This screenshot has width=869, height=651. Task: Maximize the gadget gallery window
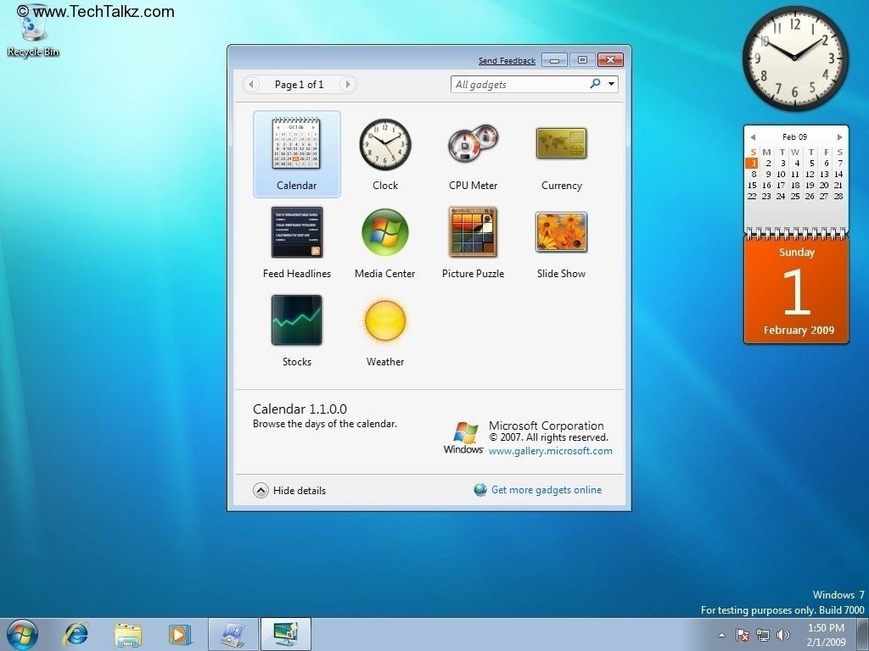coord(582,60)
